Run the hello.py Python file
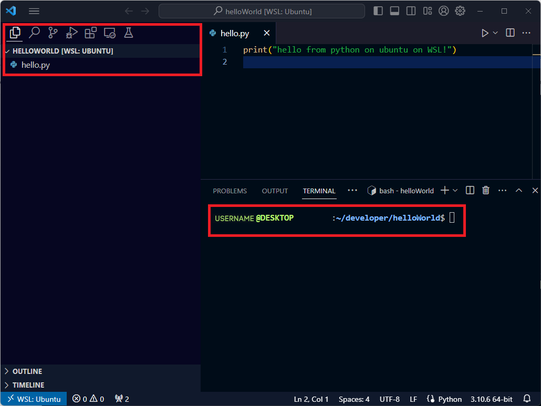541x406 pixels. point(484,33)
